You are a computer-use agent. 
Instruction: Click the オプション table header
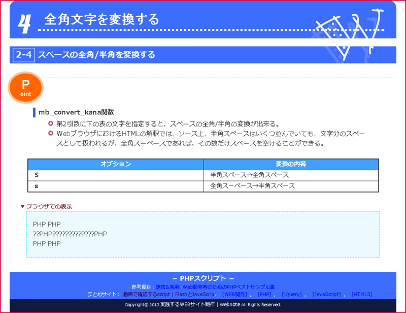click(114, 164)
